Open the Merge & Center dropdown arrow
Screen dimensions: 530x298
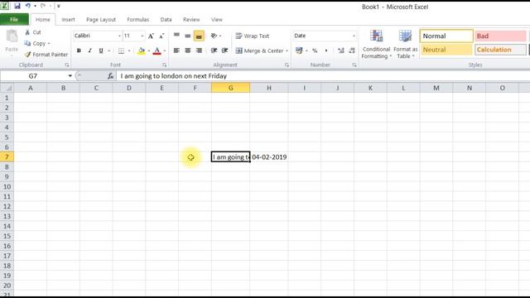(287, 50)
